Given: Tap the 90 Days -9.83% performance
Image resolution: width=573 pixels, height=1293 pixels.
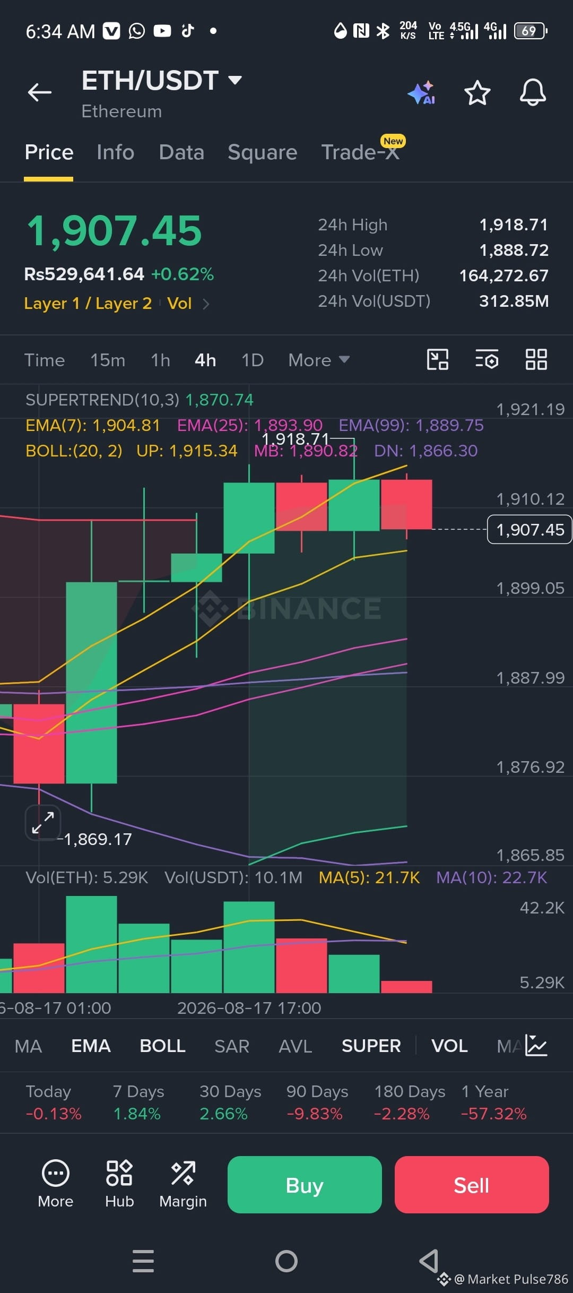Looking at the screenshot, I should 317,1102.
